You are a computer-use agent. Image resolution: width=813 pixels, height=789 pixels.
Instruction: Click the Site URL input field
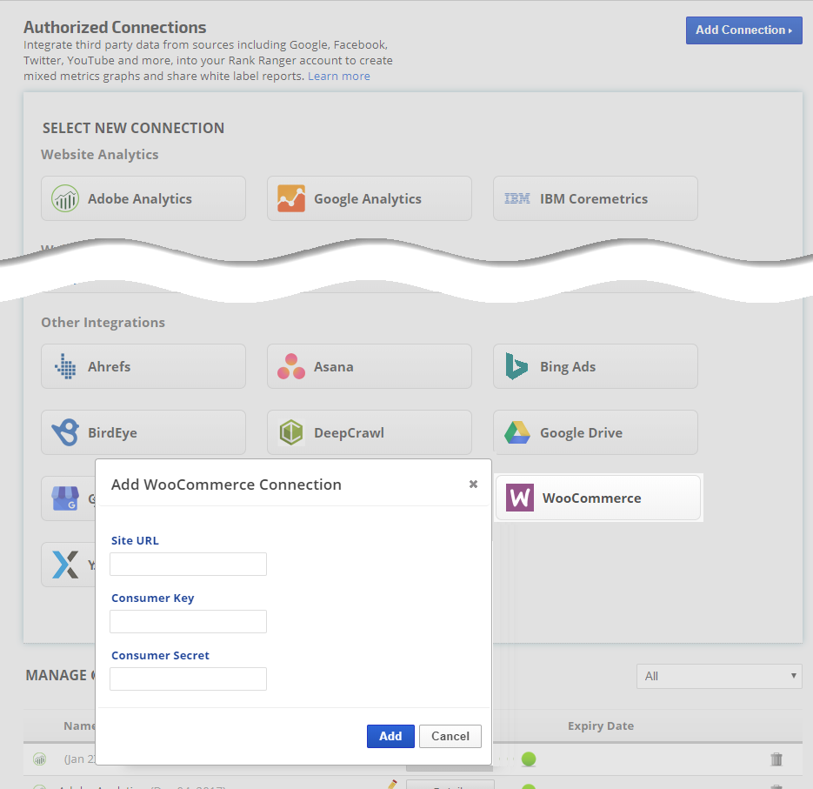[x=188, y=565]
